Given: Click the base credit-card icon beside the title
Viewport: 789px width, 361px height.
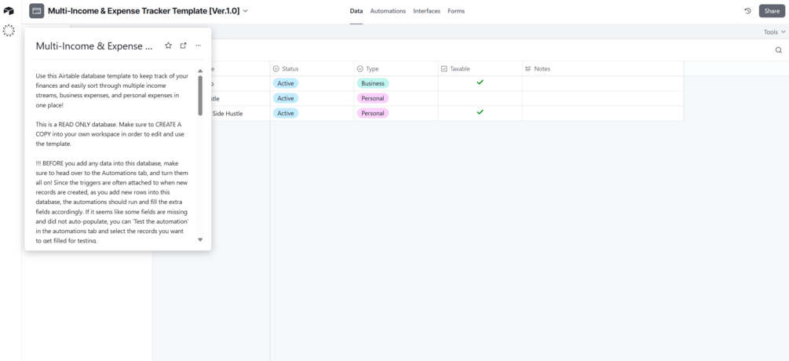Looking at the screenshot, I should [37, 10].
